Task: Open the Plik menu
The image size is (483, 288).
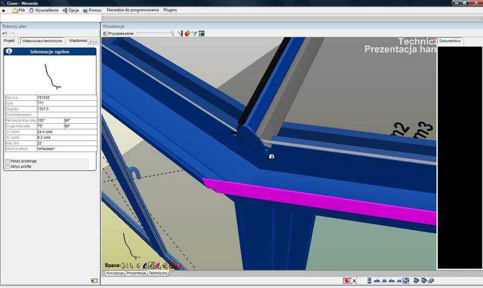Action: tap(21, 10)
